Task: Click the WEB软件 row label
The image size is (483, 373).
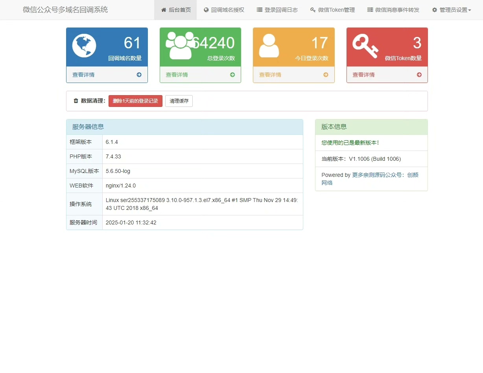Action: 81,186
